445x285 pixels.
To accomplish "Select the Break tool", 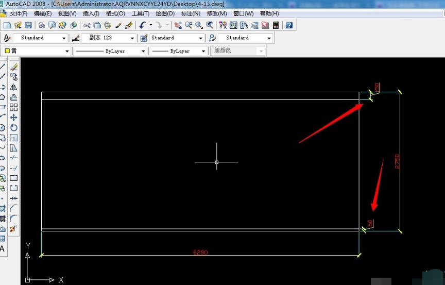I will [13, 188].
